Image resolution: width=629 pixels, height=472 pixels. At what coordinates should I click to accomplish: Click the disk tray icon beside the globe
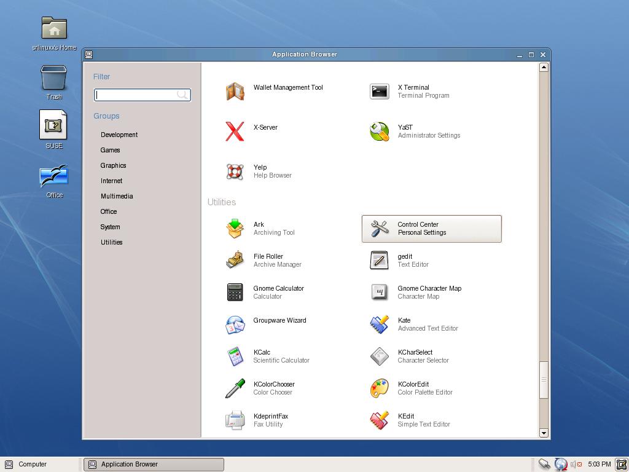point(544,465)
